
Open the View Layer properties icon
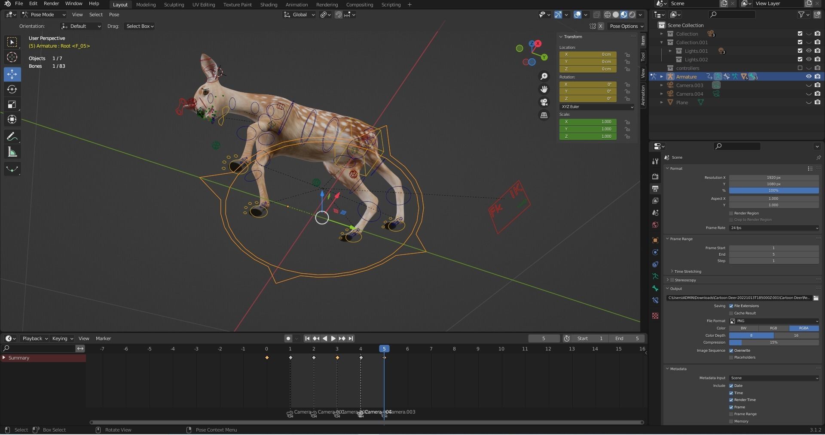pyautogui.click(x=655, y=200)
